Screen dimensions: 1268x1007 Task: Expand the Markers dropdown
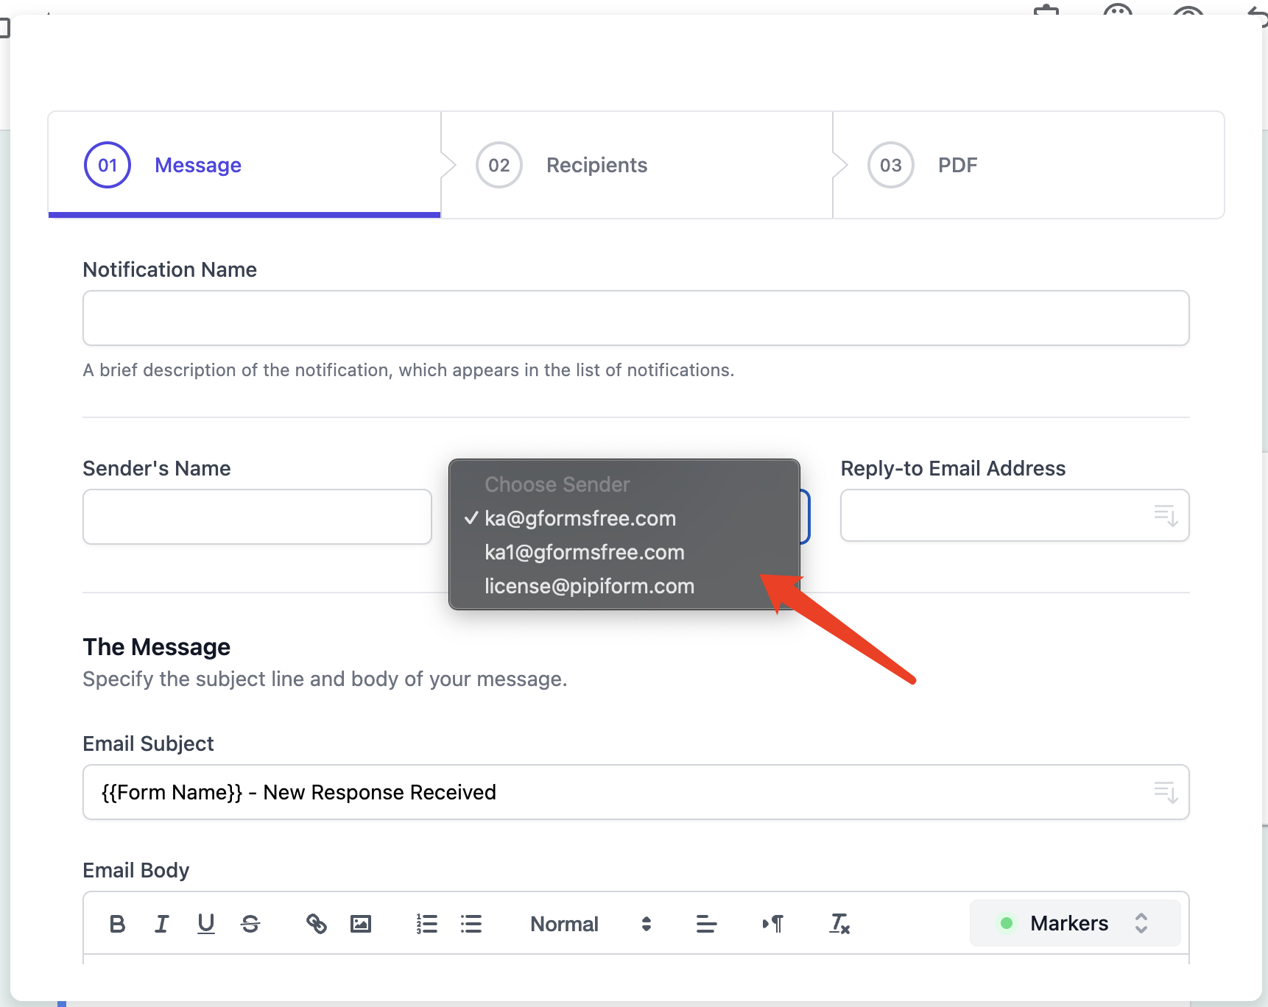tap(1074, 923)
